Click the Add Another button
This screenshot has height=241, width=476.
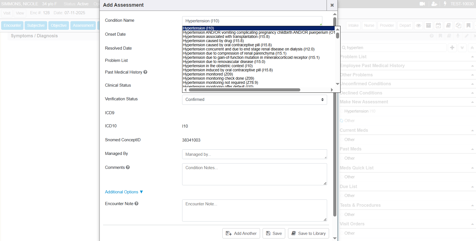pyautogui.click(x=241, y=233)
